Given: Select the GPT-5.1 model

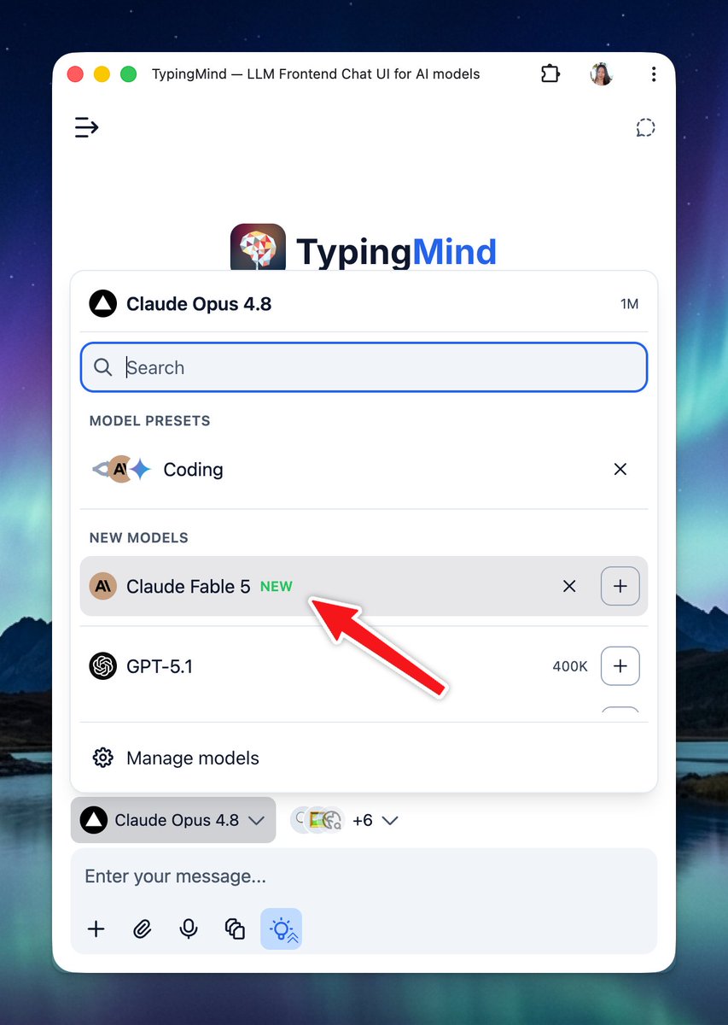Looking at the screenshot, I should 364,665.
